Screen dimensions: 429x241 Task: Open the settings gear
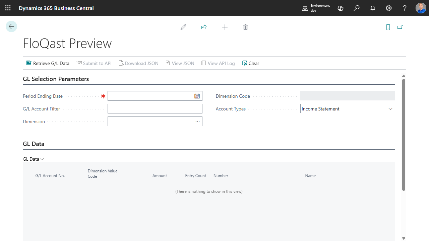[389, 8]
